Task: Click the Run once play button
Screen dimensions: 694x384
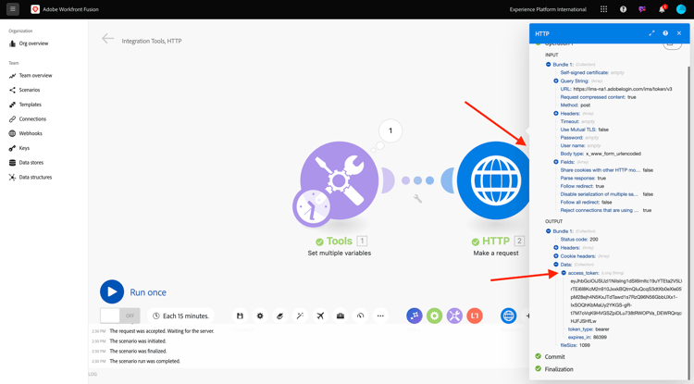Action: [x=112, y=292]
